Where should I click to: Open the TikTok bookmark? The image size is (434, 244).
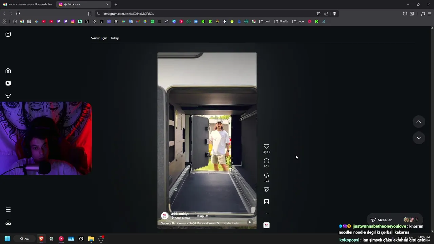[x=102, y=21]
